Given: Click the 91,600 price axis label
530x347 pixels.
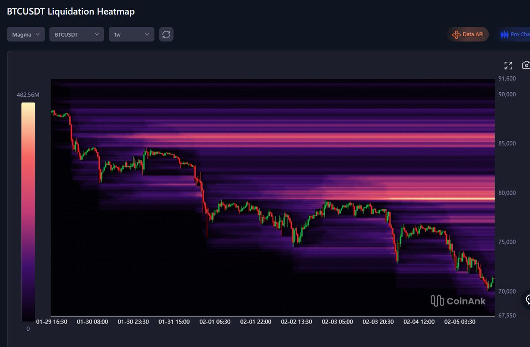Looking at the screenshot, I should pos(507,79).
